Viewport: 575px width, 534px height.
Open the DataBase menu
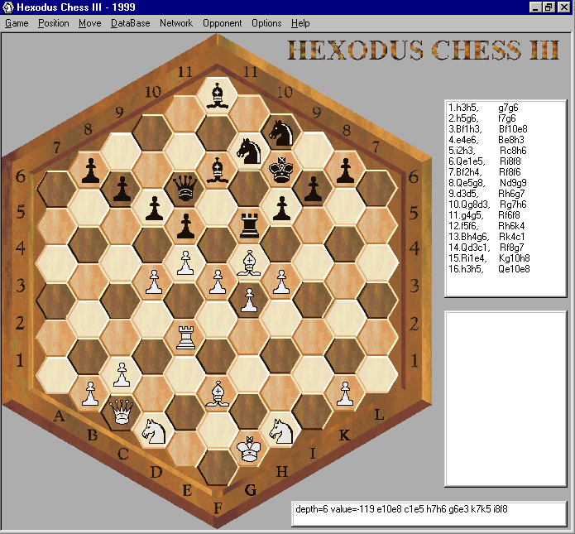click(130, 23)
